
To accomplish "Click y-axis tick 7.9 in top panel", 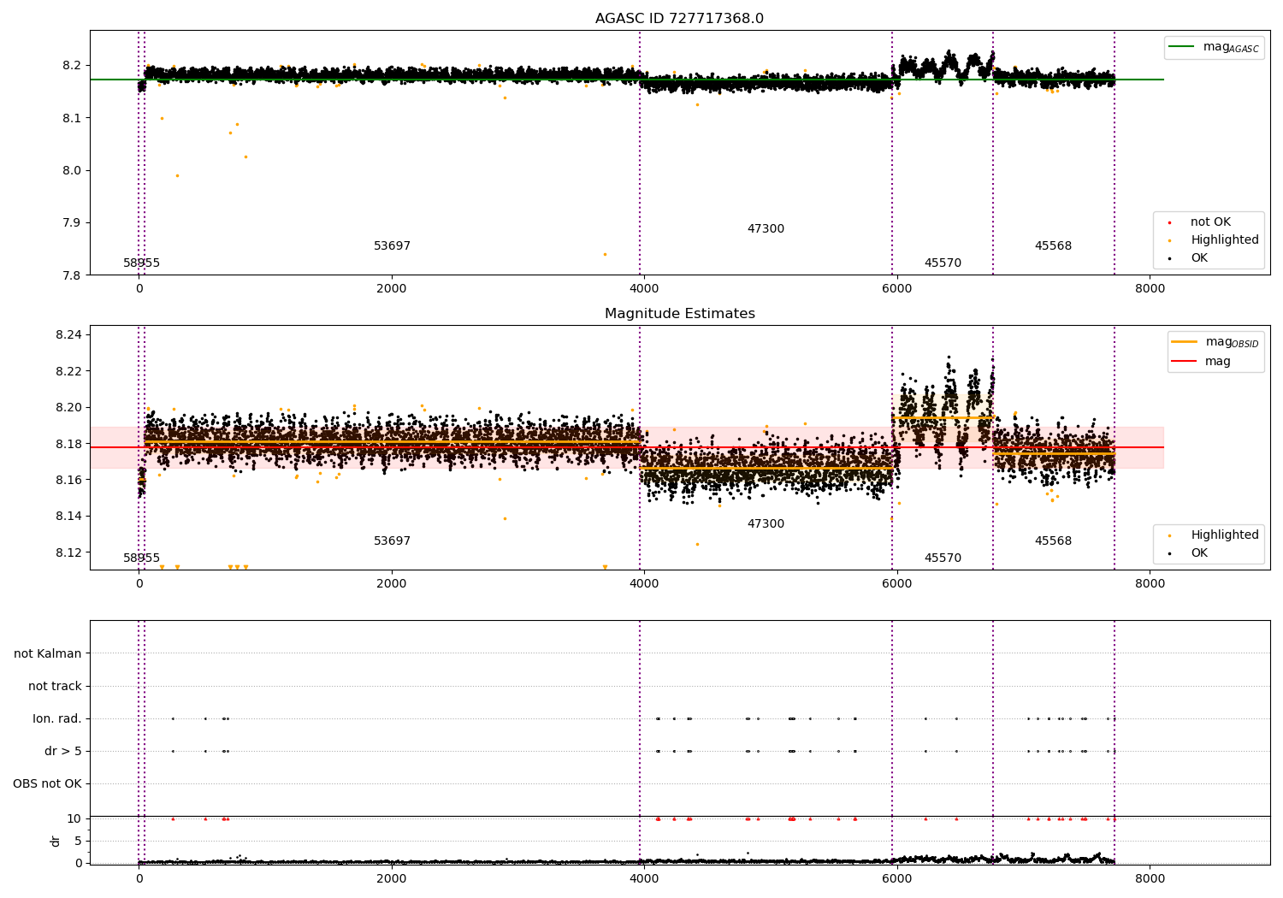I will (72, 223).
